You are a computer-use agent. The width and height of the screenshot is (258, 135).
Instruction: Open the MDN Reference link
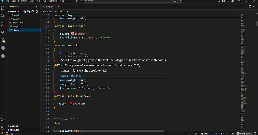71,76
